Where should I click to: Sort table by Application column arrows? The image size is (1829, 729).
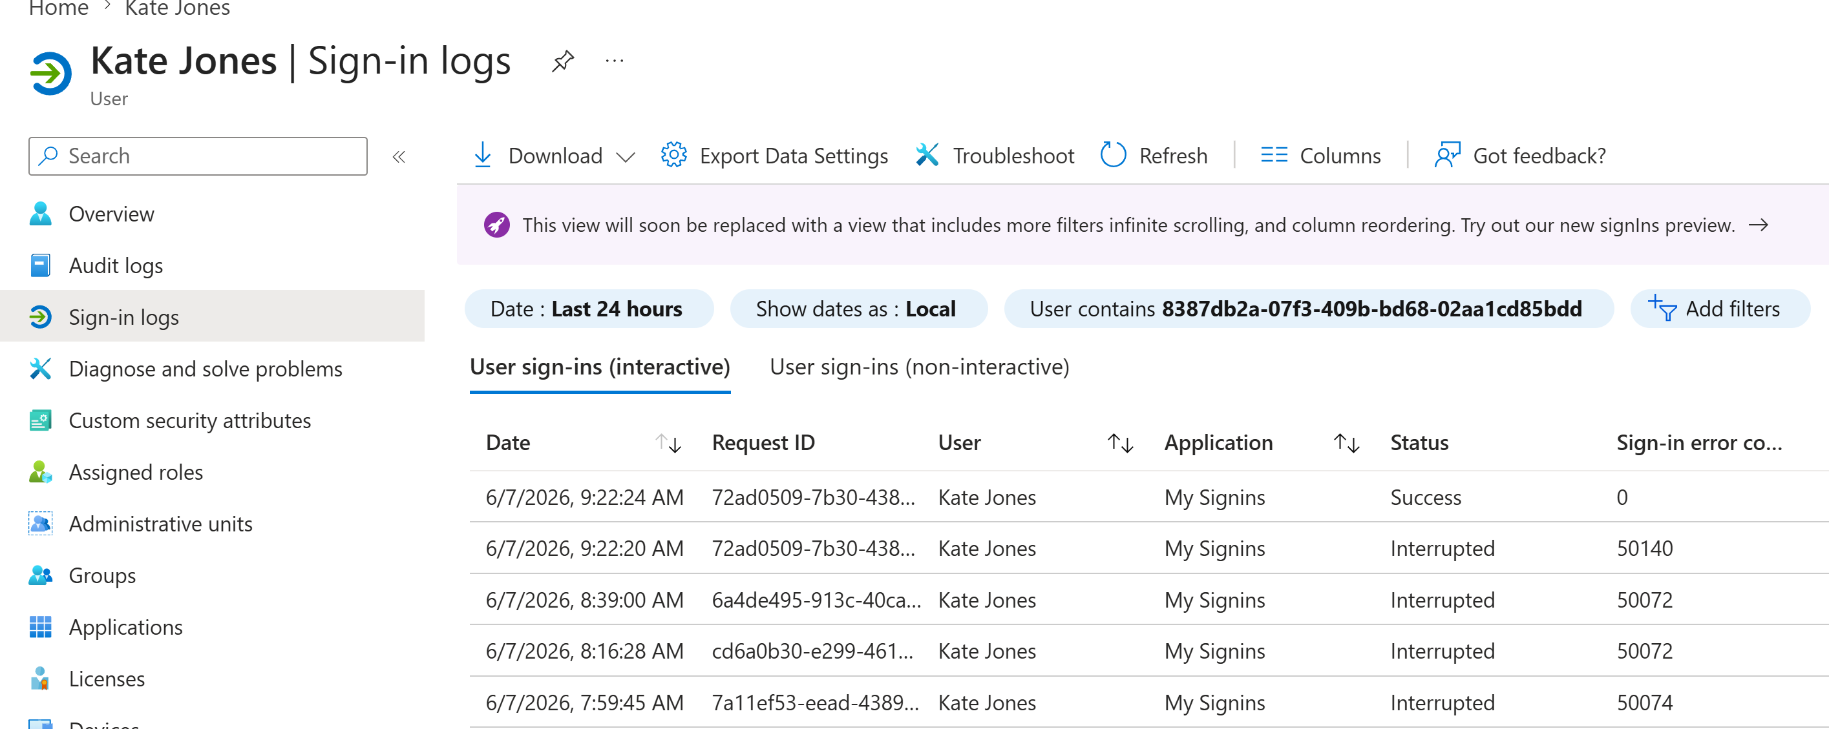pyautogui.click(x=1346, y=443)
